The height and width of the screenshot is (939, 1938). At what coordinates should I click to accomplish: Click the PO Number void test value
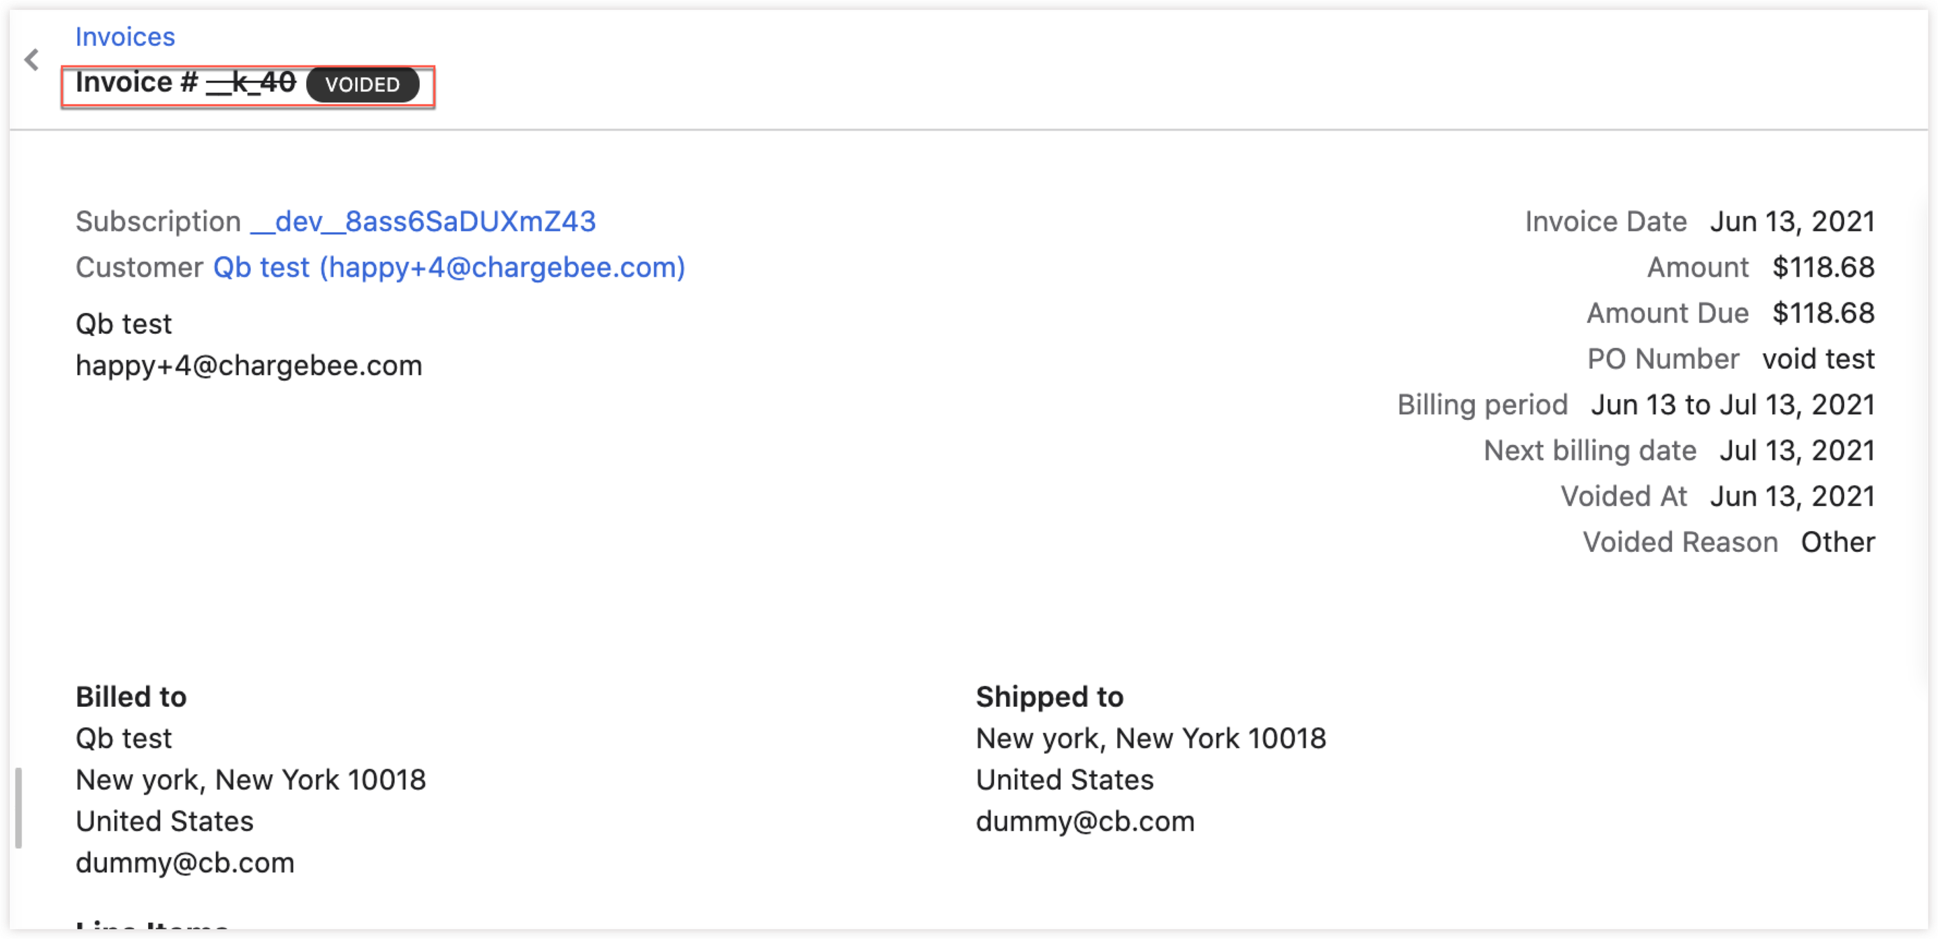coord(1818,359)
